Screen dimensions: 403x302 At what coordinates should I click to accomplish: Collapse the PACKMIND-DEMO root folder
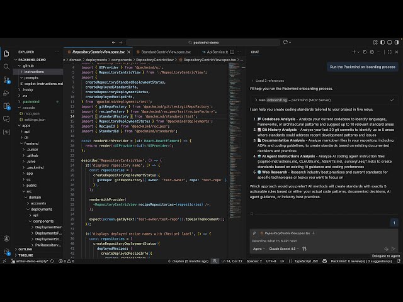pos(38,60)
